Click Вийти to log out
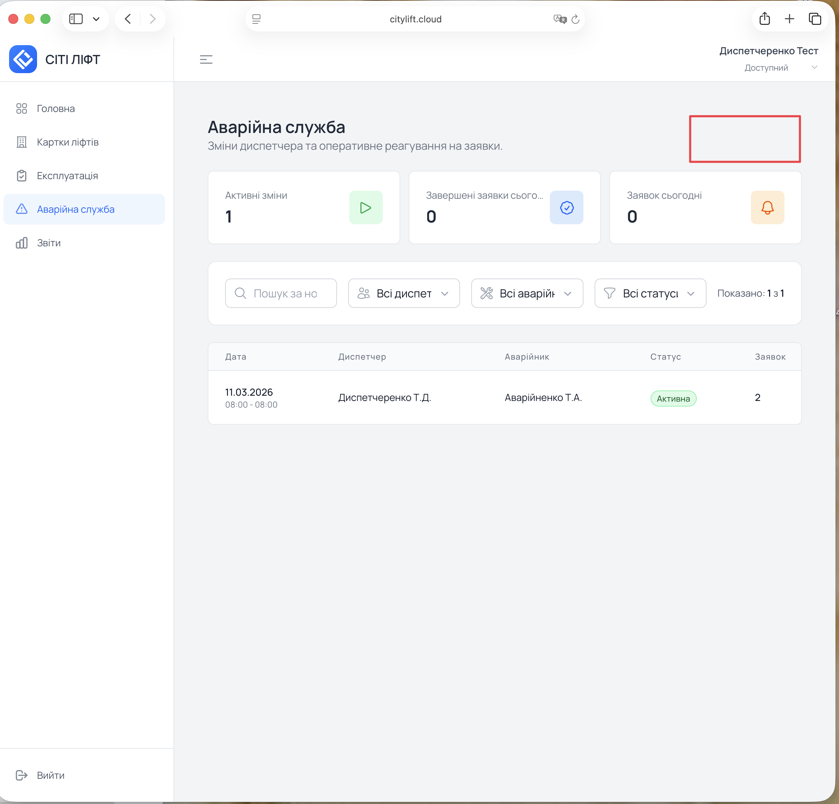Viewport: 839px width, 804px height. 50,775
